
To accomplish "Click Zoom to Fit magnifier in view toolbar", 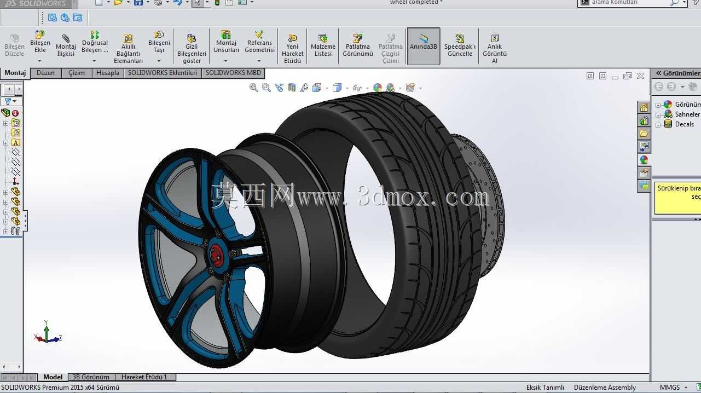I will [253, 88].
